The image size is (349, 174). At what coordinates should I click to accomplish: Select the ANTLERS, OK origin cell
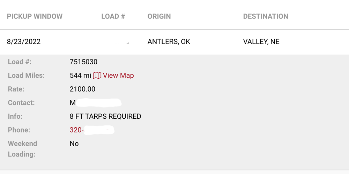(x=169, y=42)
